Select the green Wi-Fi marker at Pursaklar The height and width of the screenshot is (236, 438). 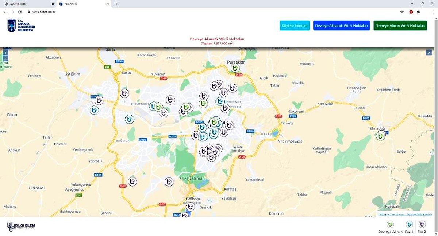coord(235,68)
